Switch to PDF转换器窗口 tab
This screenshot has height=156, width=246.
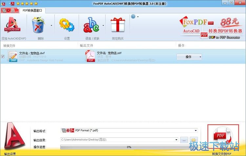(x=32, y=10)
